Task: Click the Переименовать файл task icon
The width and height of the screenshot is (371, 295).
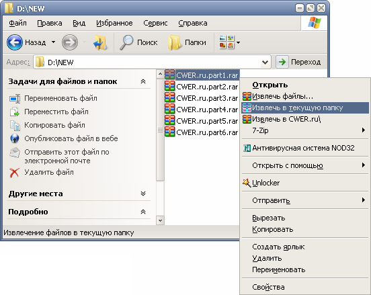Action: 15,98
